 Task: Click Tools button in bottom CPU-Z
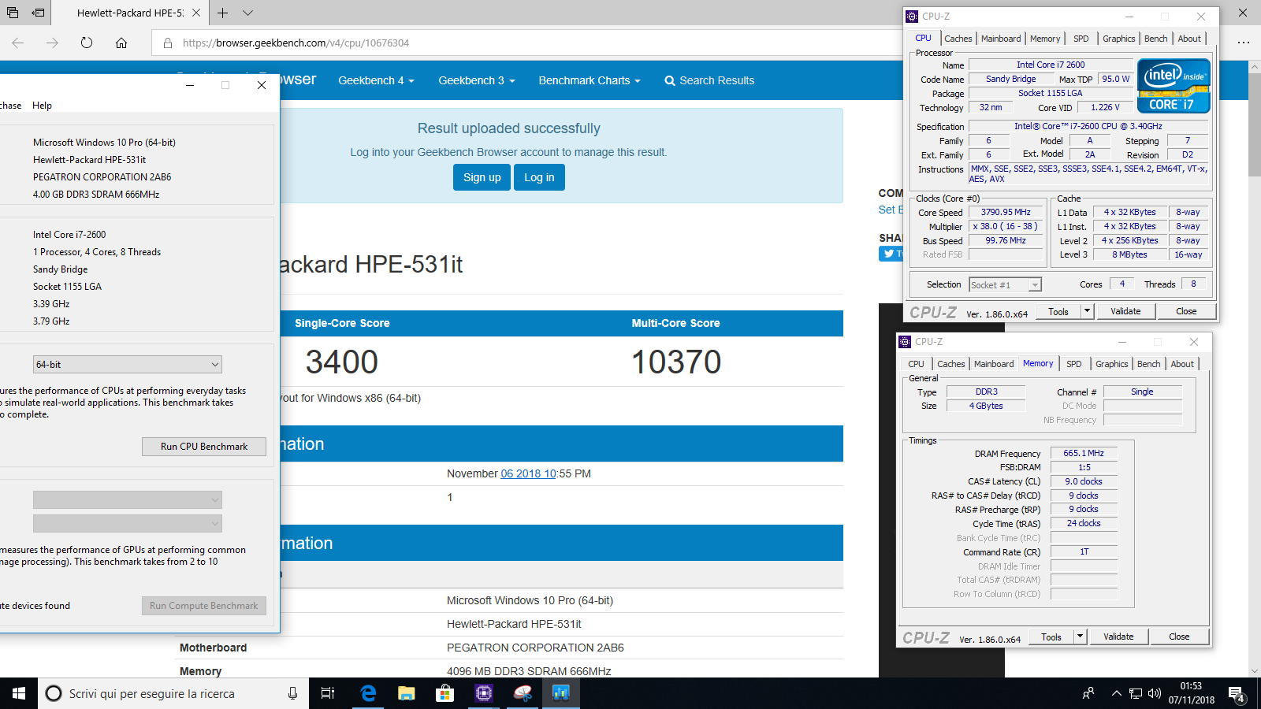tap(1051, 637)
